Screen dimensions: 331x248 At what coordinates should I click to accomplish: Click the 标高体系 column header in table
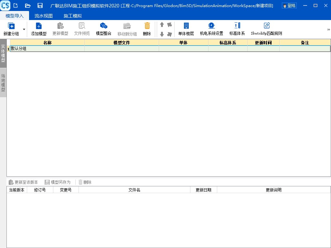(x=228, y=43)
